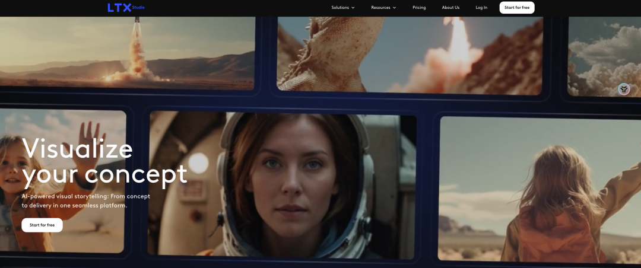Select the girl in orange jacket facing away tile
This screenshot has width=641, height=268.
540,190
